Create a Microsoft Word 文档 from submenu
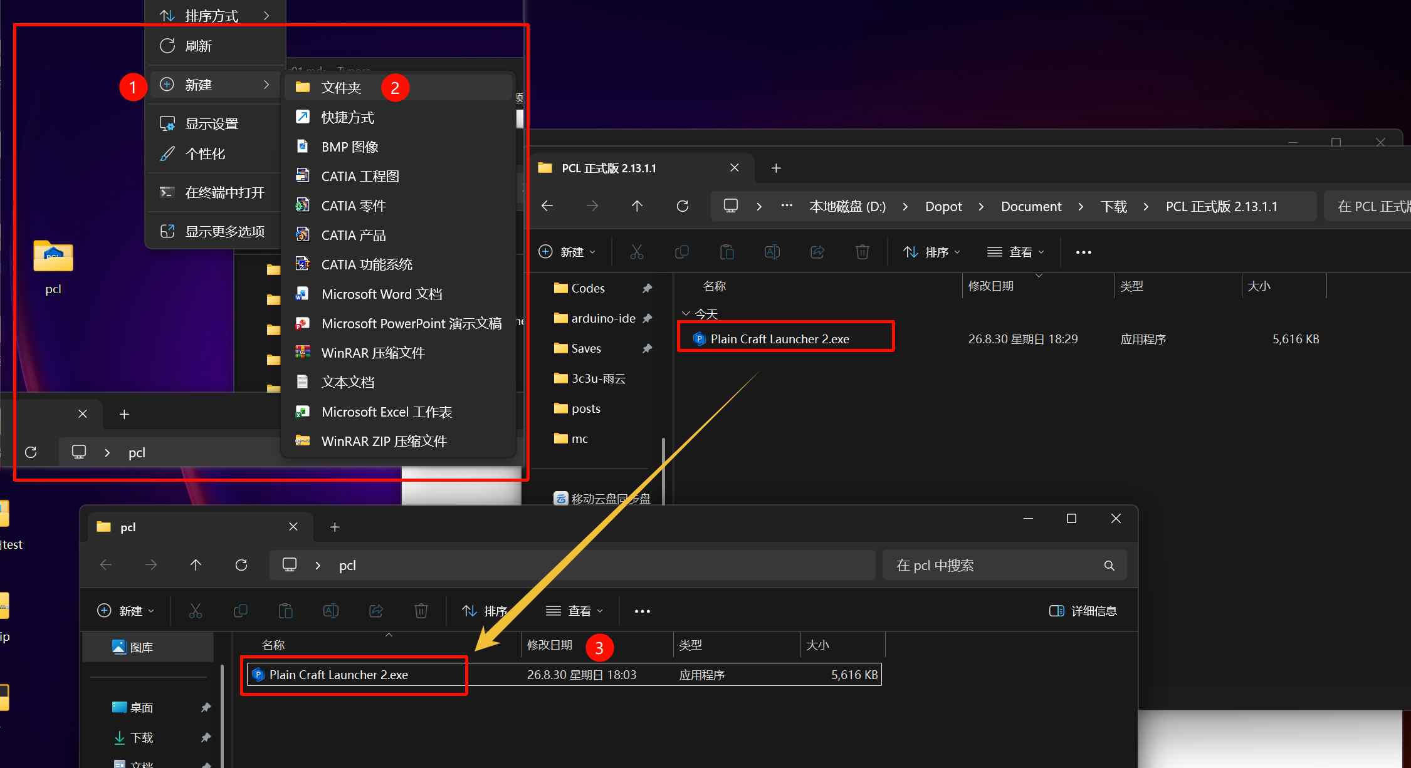The width and height of the screenshot is (1411, 768). pyautogui.click(x=399, y=294)
